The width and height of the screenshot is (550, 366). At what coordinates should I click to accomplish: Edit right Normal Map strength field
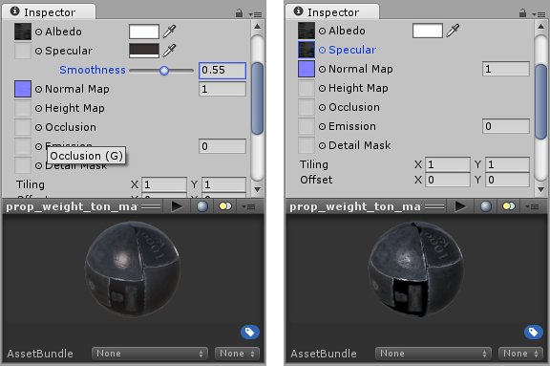pos(506,69)
